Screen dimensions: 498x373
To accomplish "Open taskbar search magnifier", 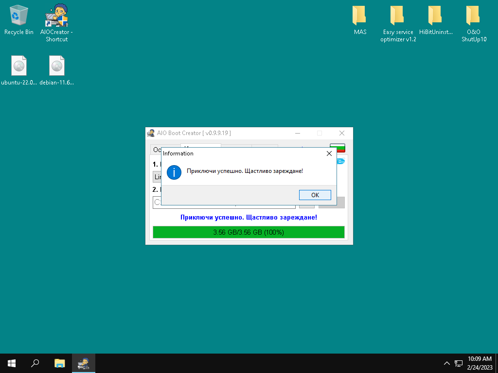I will click(35, 363).
